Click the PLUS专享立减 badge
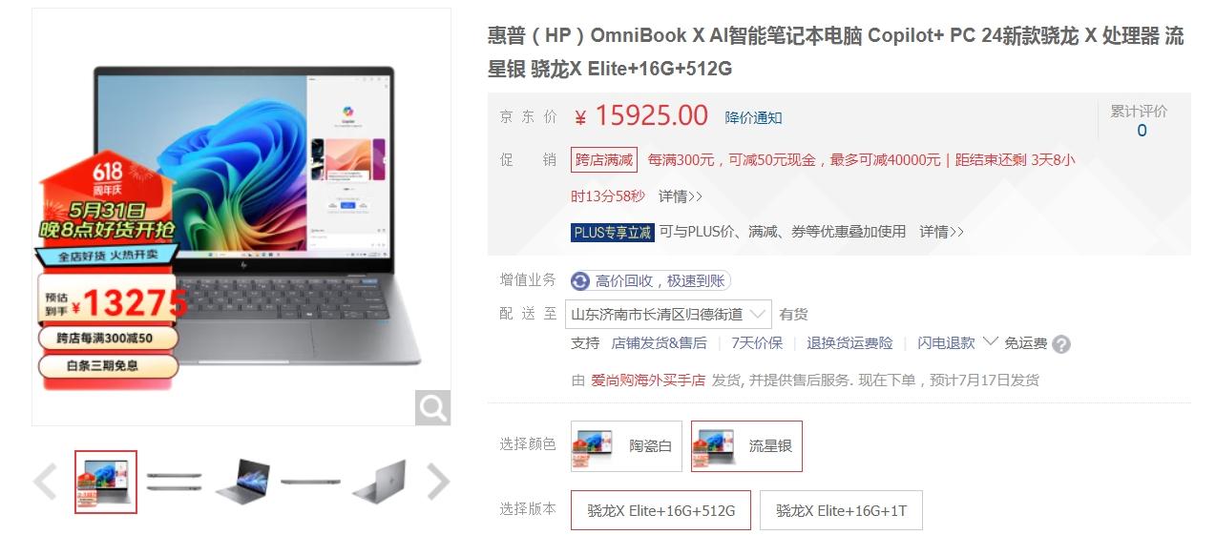This screenshot has width=1216, height=535. pos(612,232)
